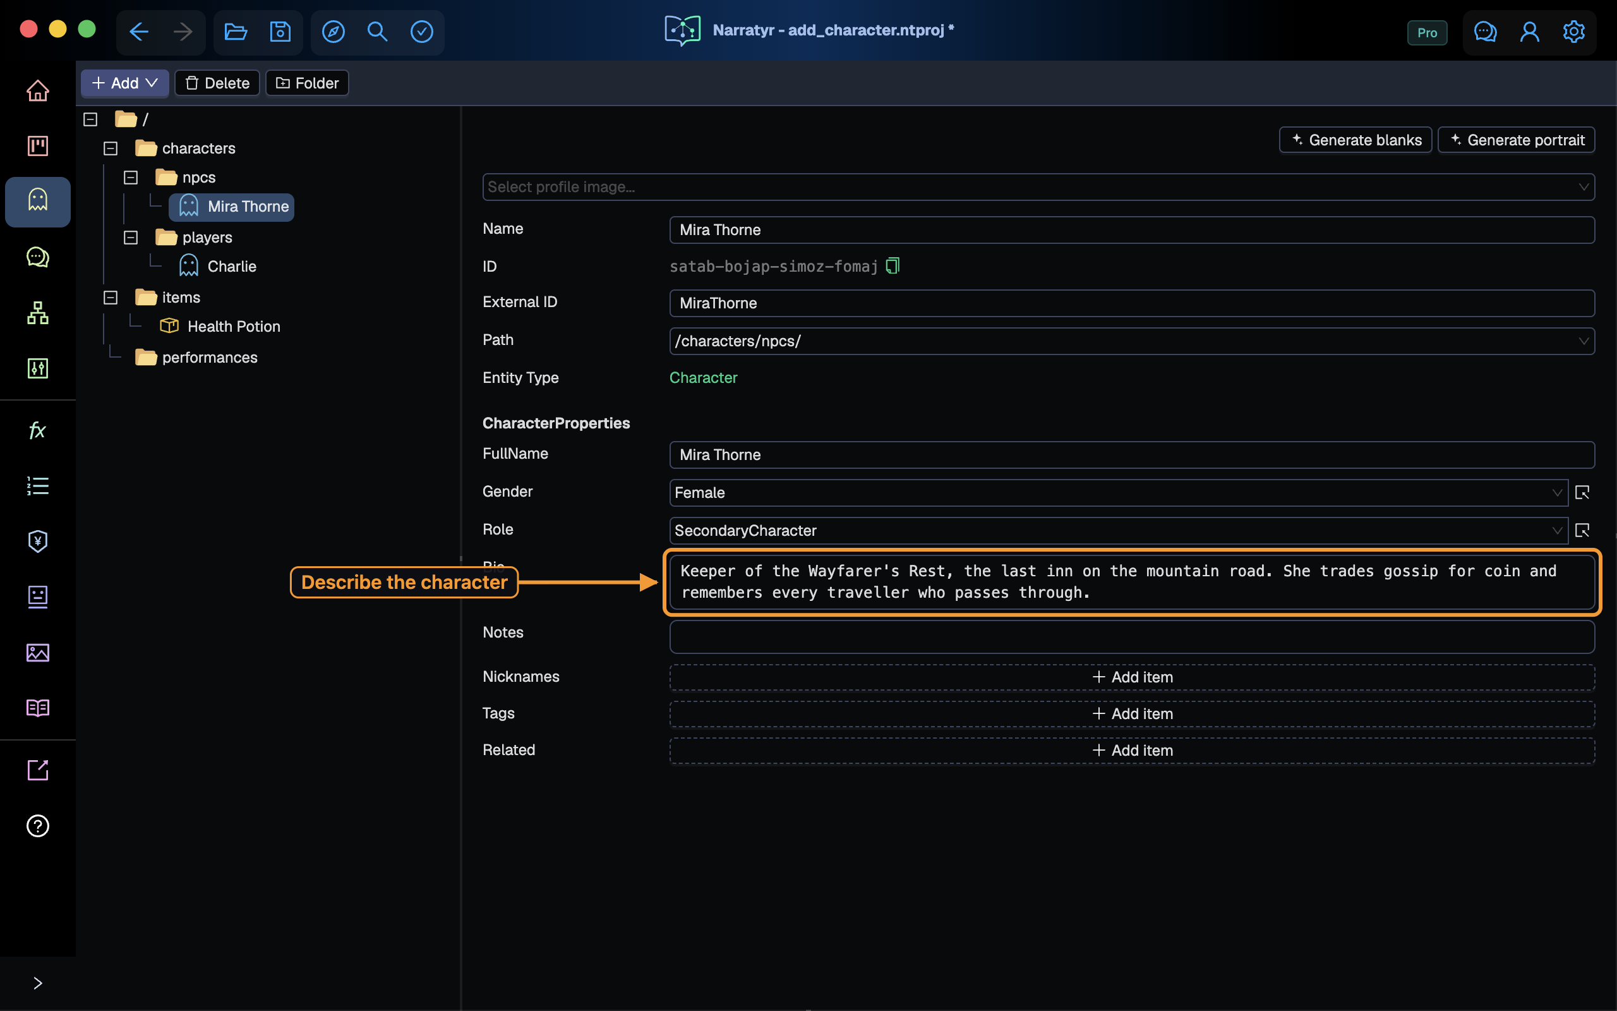Open the help question mark icon
The height and width of the screenshot is (1011, 1617).
[x=37, y=826]
